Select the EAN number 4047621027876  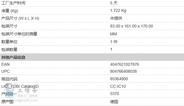click(125, 64)
